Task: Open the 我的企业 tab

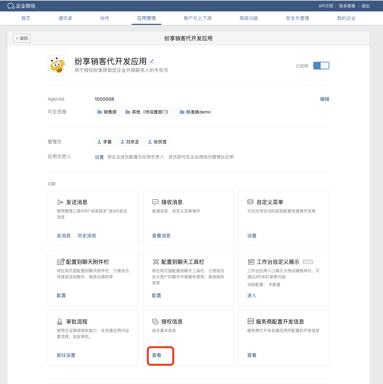Action: pos(346,18)
